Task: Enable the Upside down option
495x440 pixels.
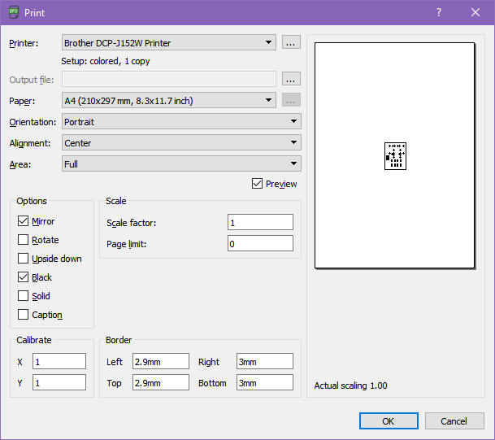Action: point(23,259)
